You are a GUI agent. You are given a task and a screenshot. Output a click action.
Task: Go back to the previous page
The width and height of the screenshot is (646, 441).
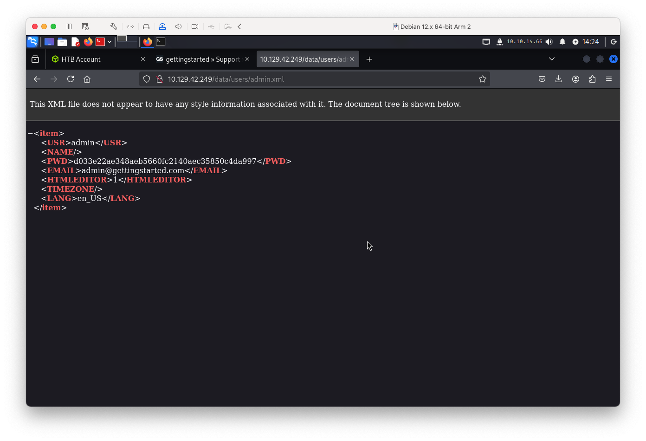pos(37,79)
